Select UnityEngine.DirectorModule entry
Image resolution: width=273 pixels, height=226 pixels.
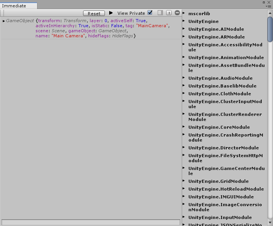pyautogui.click(x=223, y=148)
